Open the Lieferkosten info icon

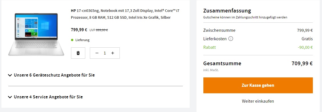click(231, 39)
